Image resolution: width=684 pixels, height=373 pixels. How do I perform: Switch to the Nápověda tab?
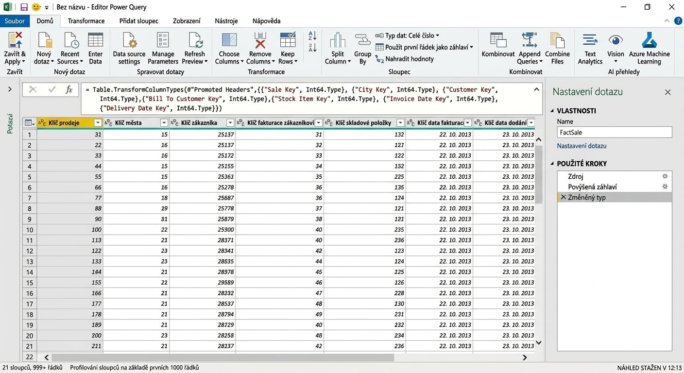[266, 21]
